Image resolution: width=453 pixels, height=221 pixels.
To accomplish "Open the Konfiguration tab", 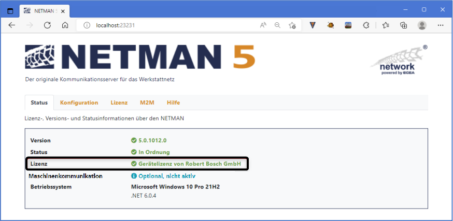I will point(79,102).
